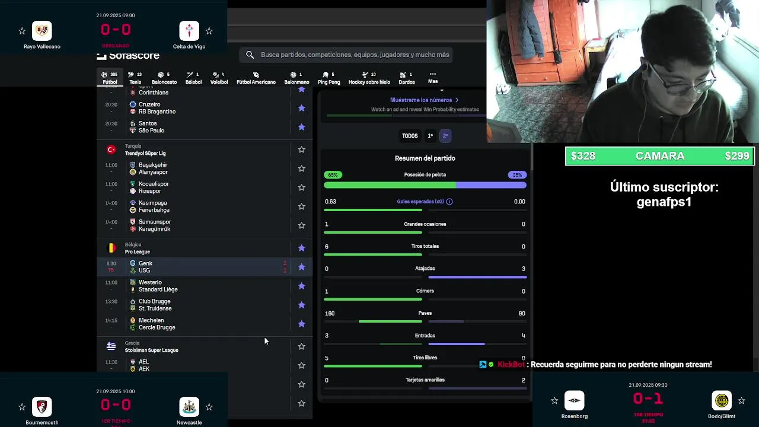This screenshot has height=427, width=759.
Task: Toggle favorite star for Rayo Vallecano
Action: click(x=22, y=31)
